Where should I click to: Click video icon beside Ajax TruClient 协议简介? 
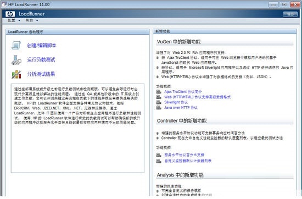tap(159, 92)
